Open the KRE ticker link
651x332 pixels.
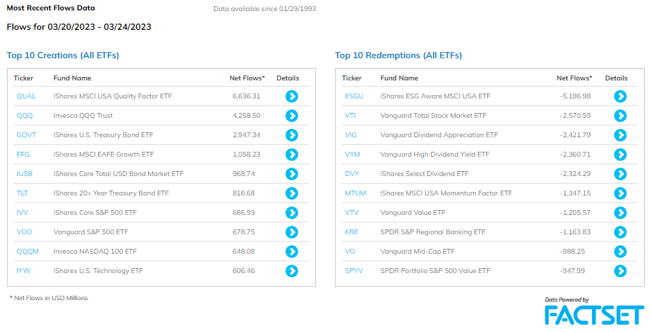click(x=352, y=232)
